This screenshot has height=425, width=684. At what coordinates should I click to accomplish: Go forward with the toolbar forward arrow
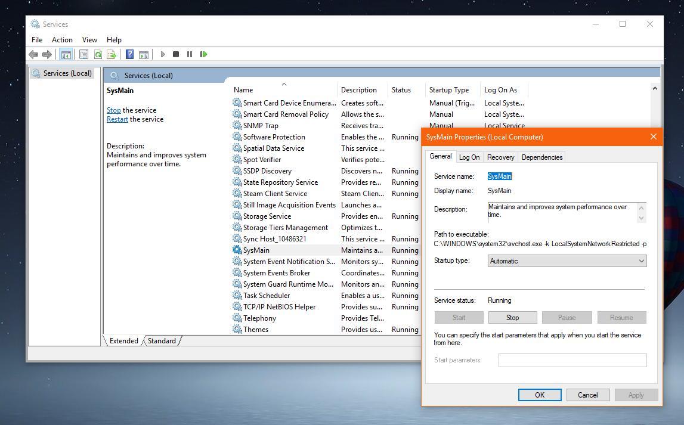tap(47, 54)
